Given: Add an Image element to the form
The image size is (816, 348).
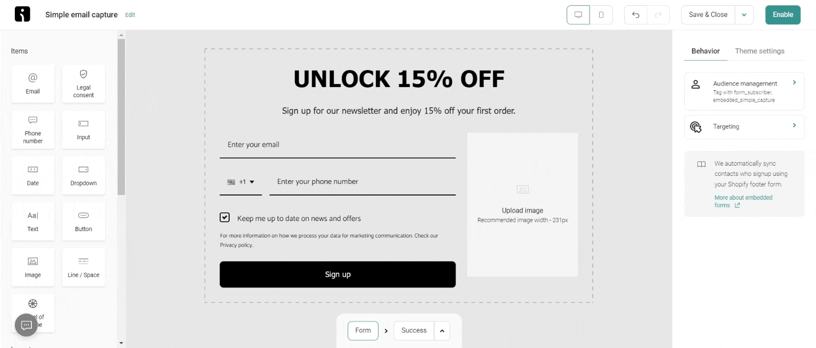Looking at the screenshot, I should (x=33, y=267).
